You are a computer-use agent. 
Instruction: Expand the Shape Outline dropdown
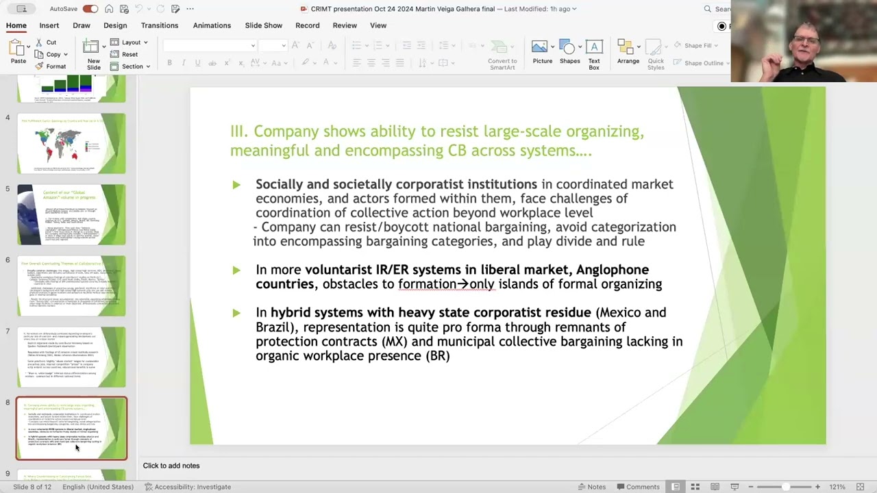(727, 63)
